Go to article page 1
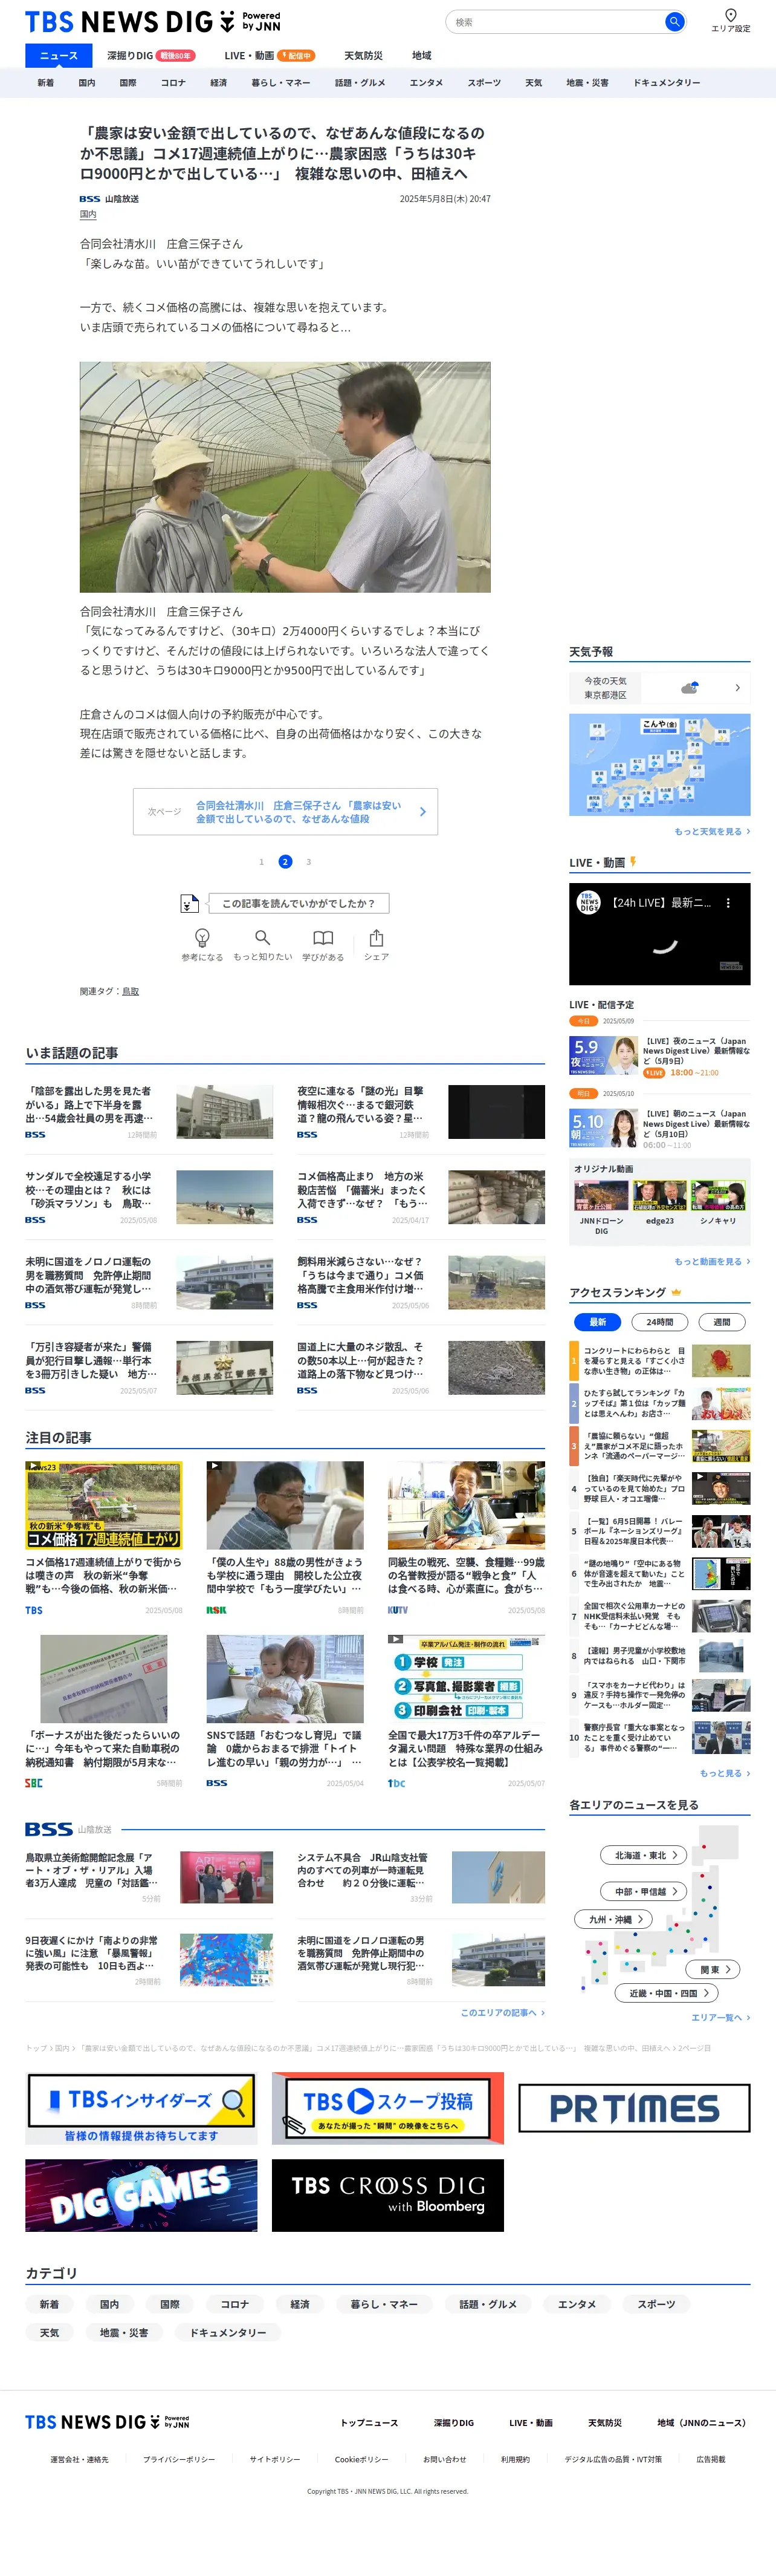The width and height of the screenshot is (776, 2576). pos(262,862)
